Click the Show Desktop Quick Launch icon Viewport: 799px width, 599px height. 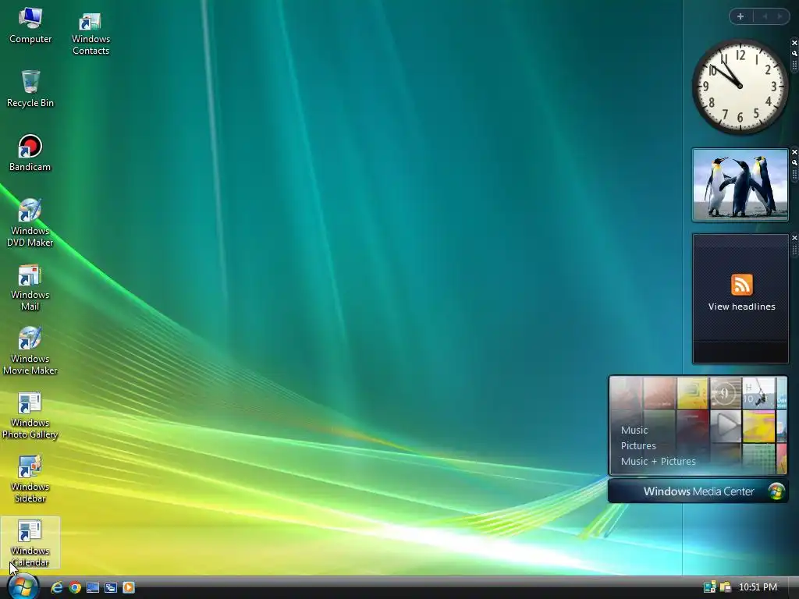click(93, 587)
